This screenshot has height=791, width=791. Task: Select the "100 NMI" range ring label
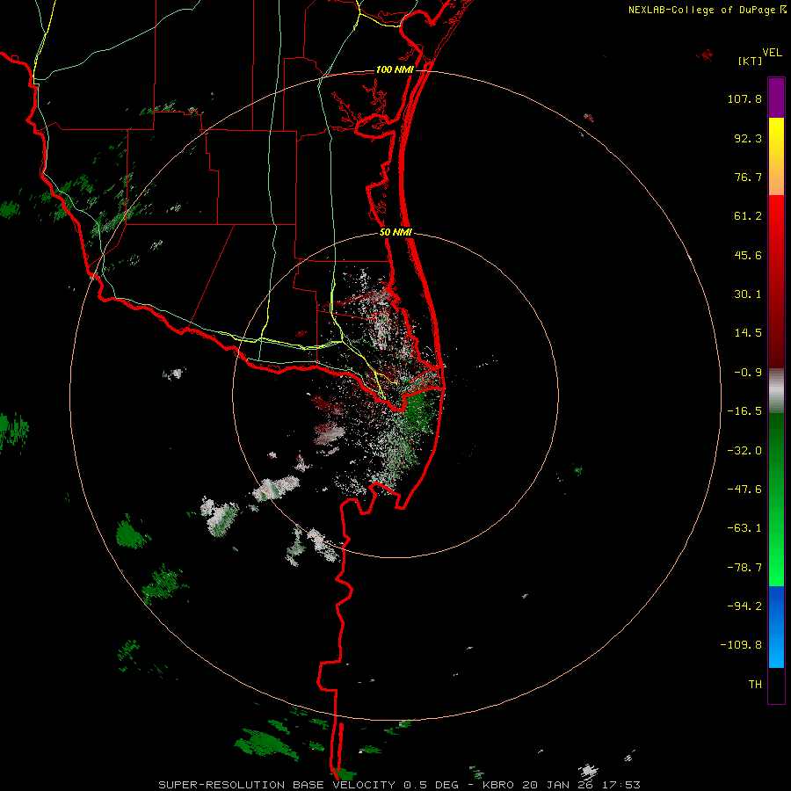pyautogui.click(x=395, y=69)
